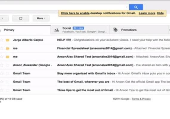170x119 pixels.
Task: Star the Financial Spreadsheet email
Action: click(x=1, y=48)
